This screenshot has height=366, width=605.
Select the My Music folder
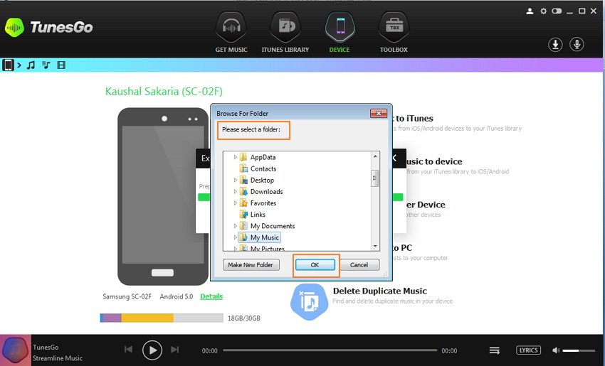click(x=259, y=237)
